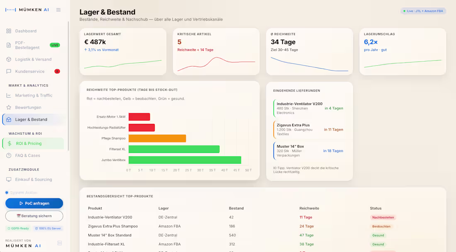The height and width of the screenshot is (252, 456).
Task: Click the Status column header
Action: pyautogui.click(x=376, y=208)
